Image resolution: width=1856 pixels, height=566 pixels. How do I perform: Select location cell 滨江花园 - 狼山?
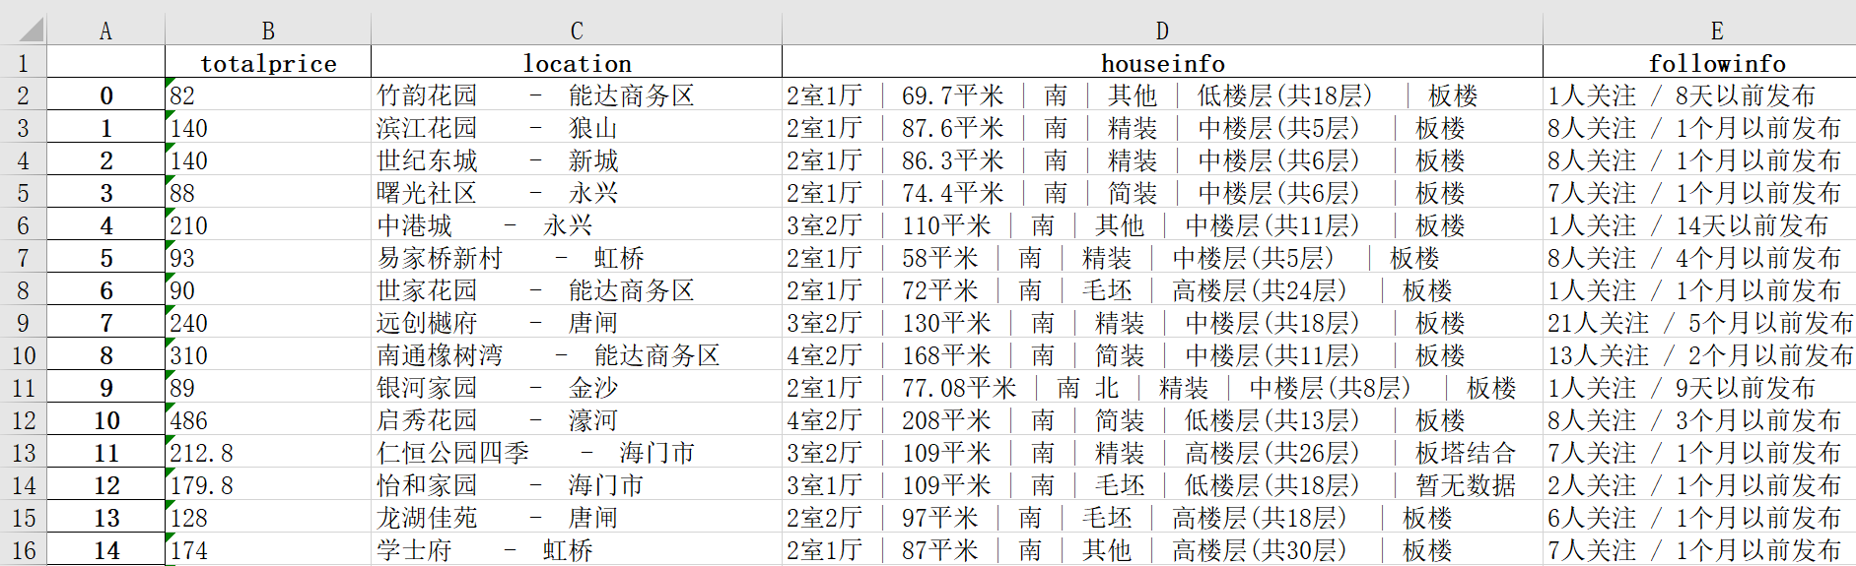pyautogui.click(x=577, y=128)
